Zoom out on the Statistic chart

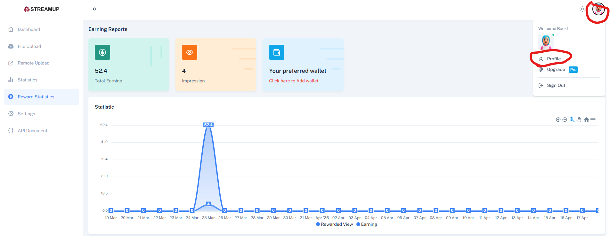coord(565,120)
